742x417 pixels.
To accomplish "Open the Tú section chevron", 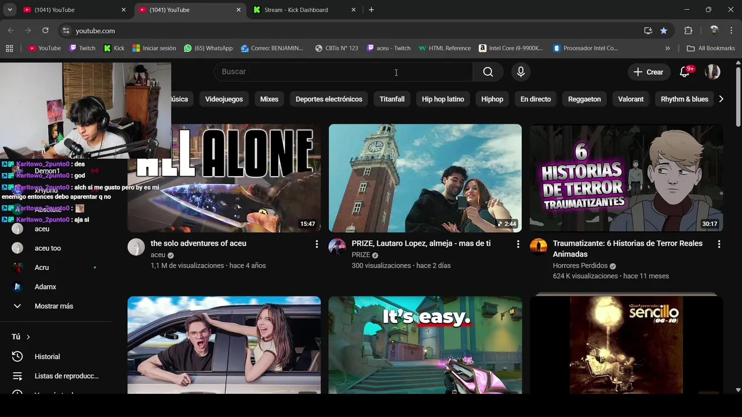I will 28,337.
